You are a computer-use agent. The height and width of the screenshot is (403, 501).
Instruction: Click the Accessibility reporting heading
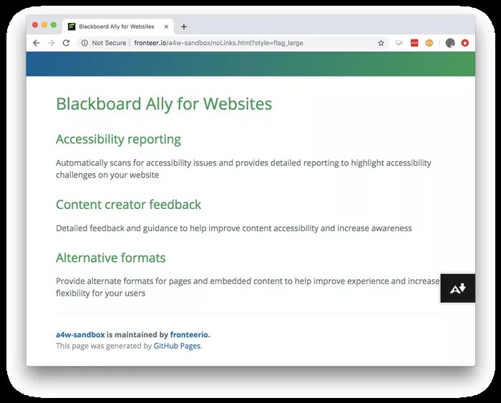tap(118, 139)
